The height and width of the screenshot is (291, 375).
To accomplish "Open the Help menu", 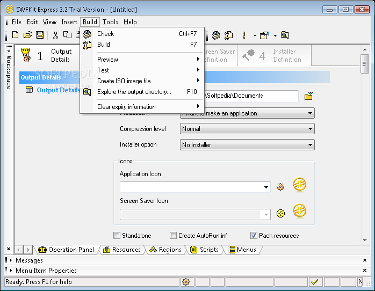I will (x=130, y=22).
